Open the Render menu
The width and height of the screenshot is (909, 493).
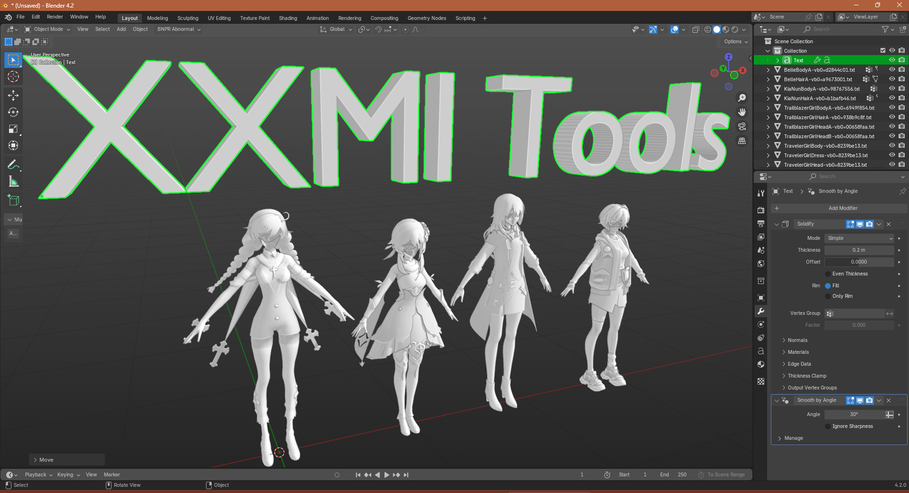(x=55, y=17)
